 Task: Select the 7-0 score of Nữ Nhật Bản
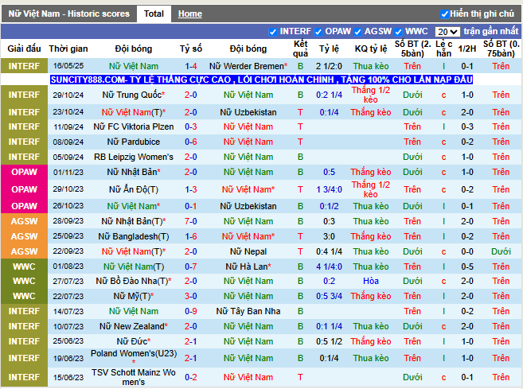coord(191,221)
